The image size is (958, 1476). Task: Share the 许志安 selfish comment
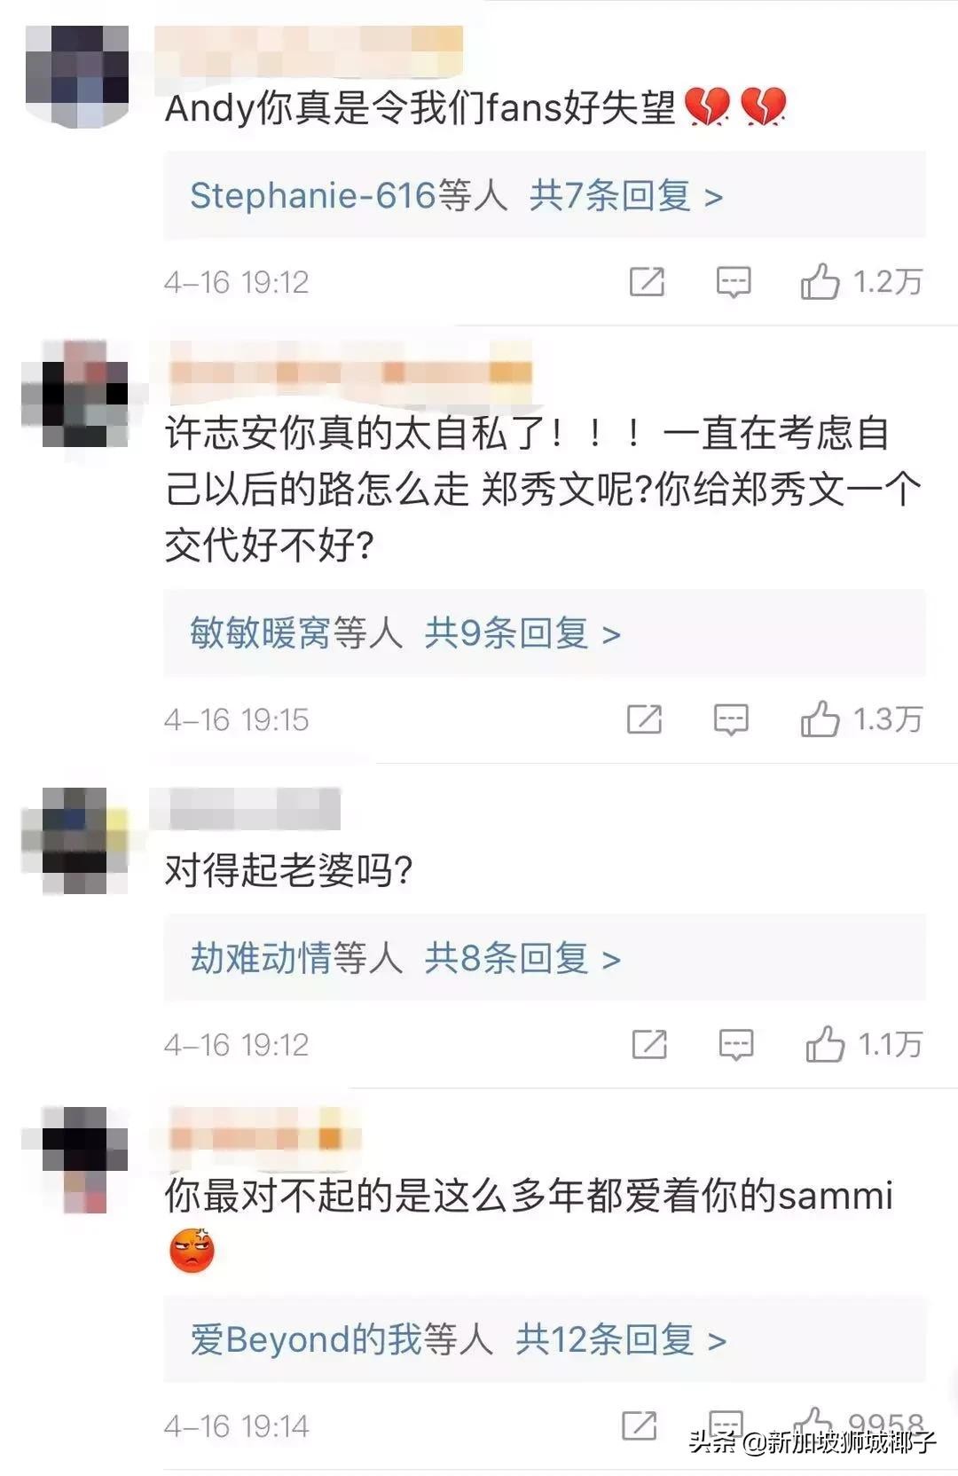644,718
